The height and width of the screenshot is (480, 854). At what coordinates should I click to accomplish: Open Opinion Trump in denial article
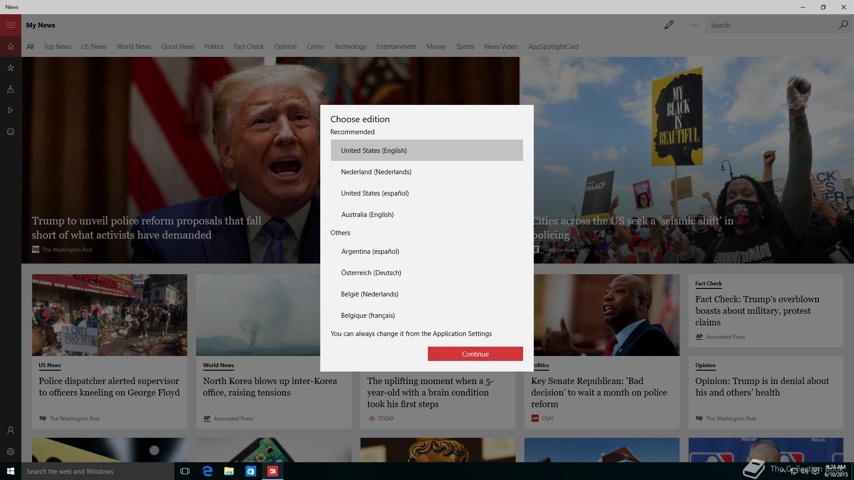(x=762, y=387)
